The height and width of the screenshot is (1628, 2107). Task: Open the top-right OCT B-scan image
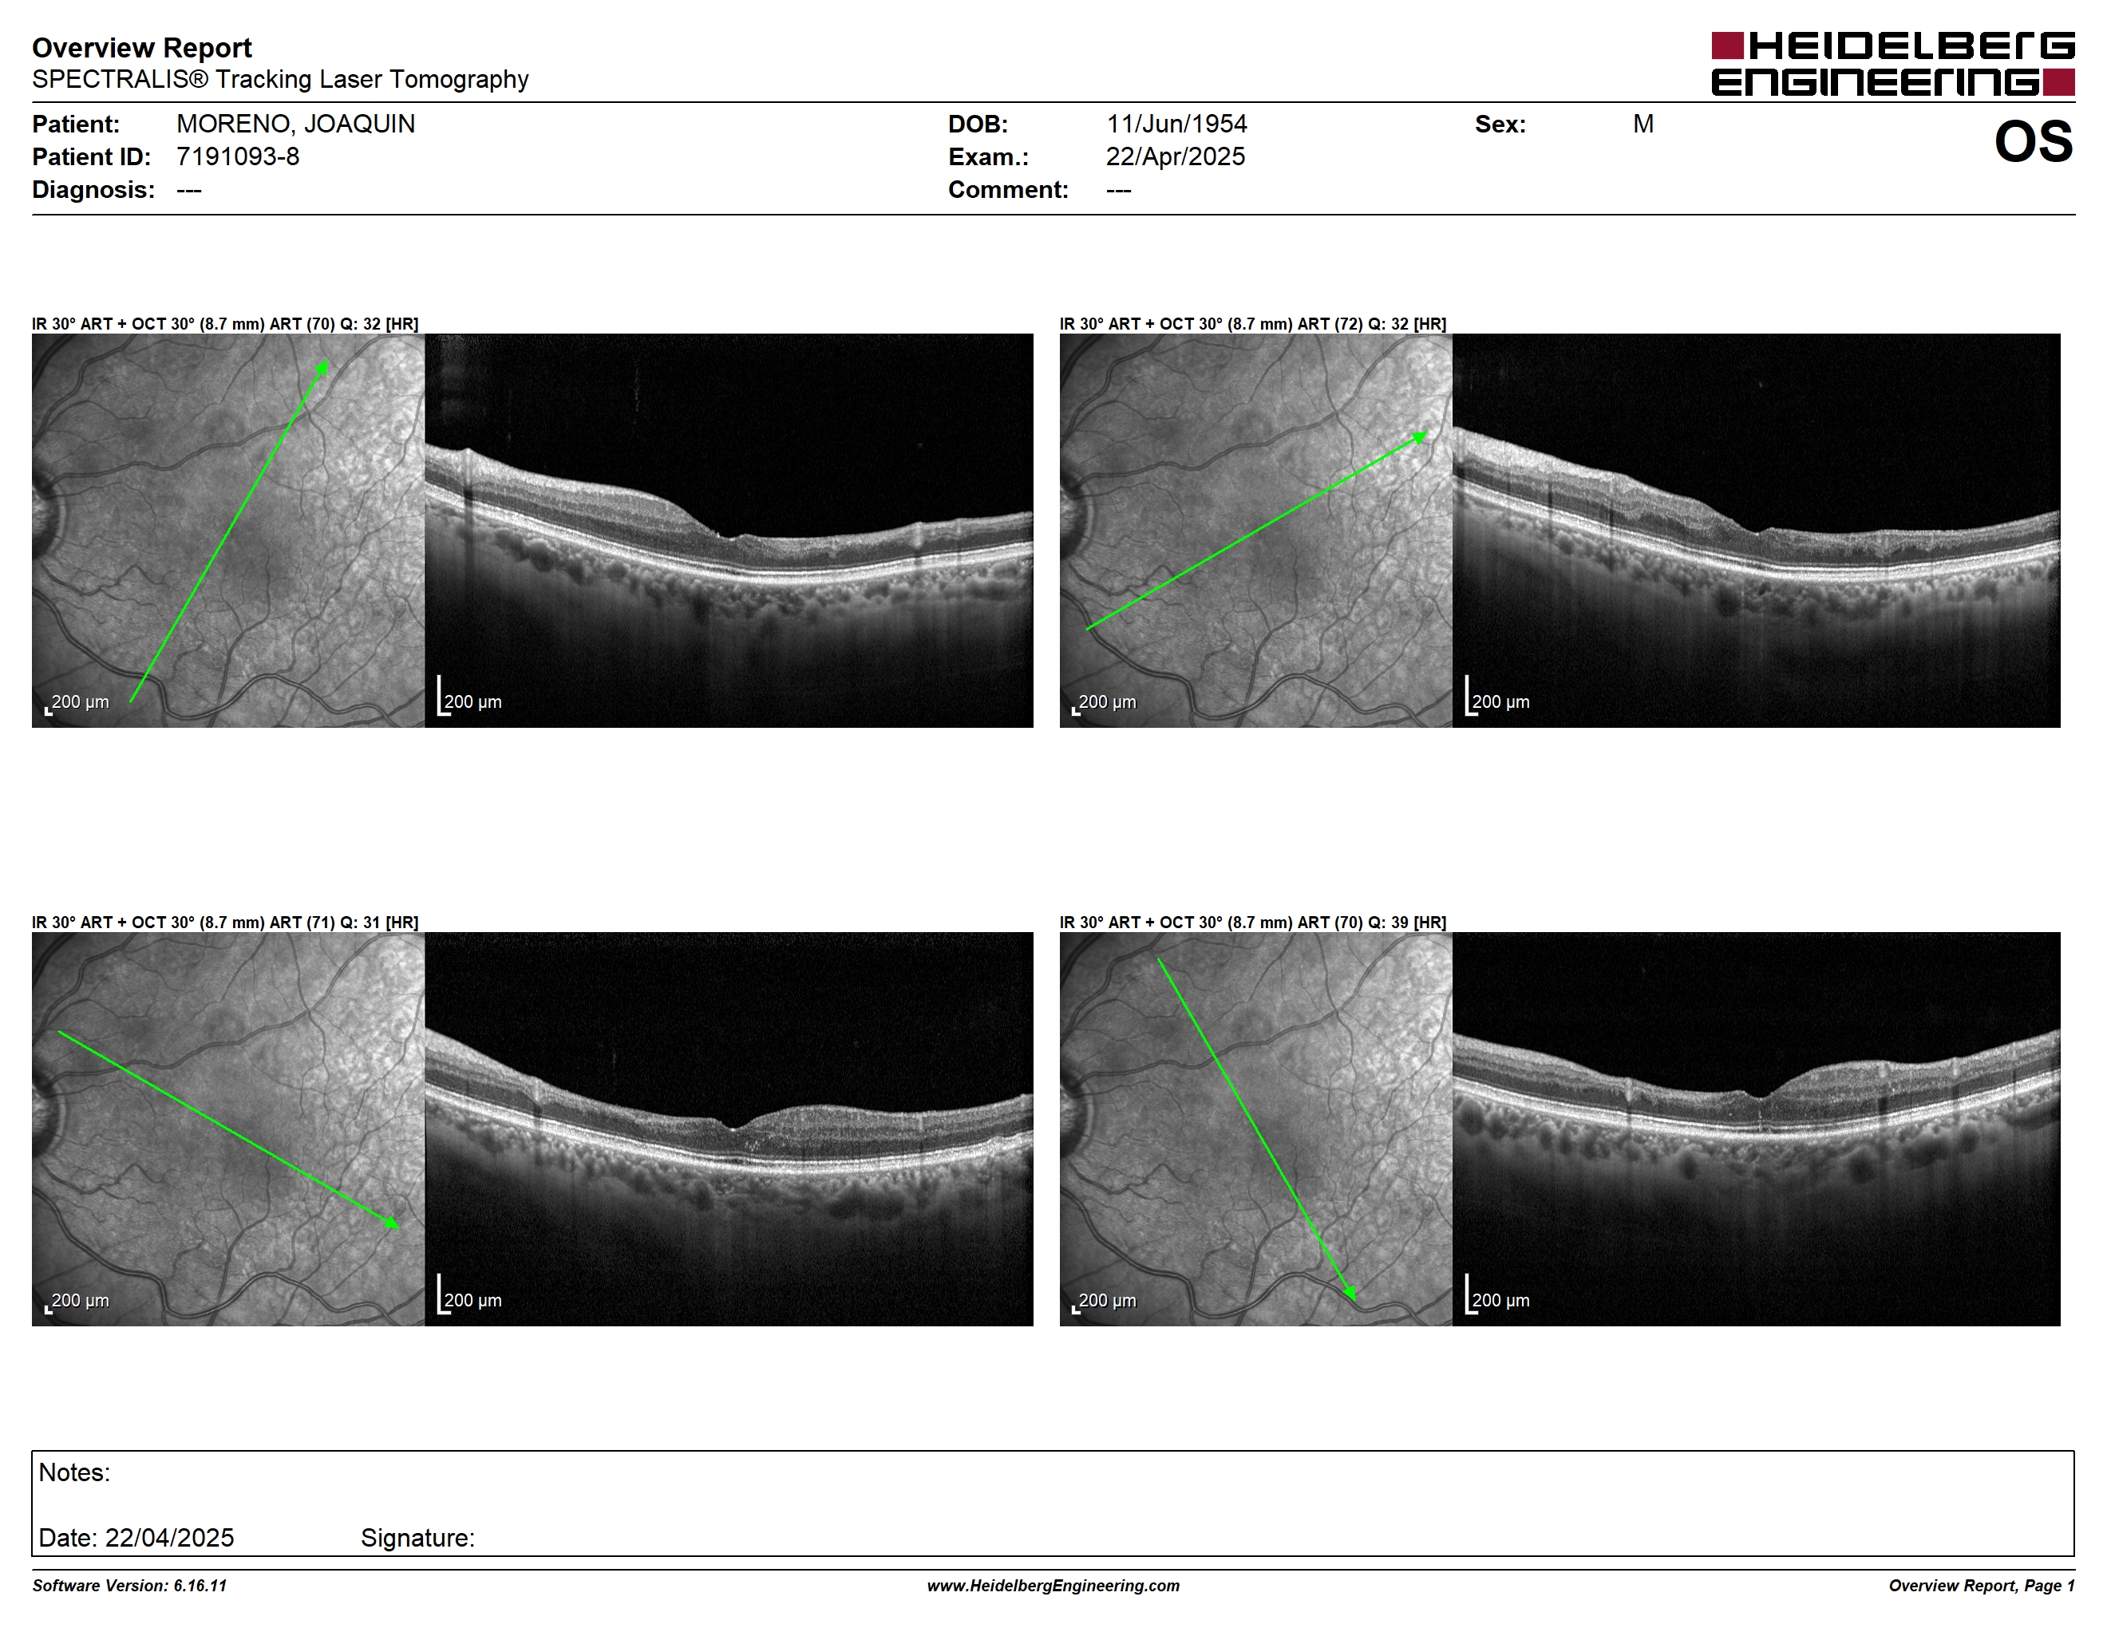pyautogui.click(x=1756, y=531)
